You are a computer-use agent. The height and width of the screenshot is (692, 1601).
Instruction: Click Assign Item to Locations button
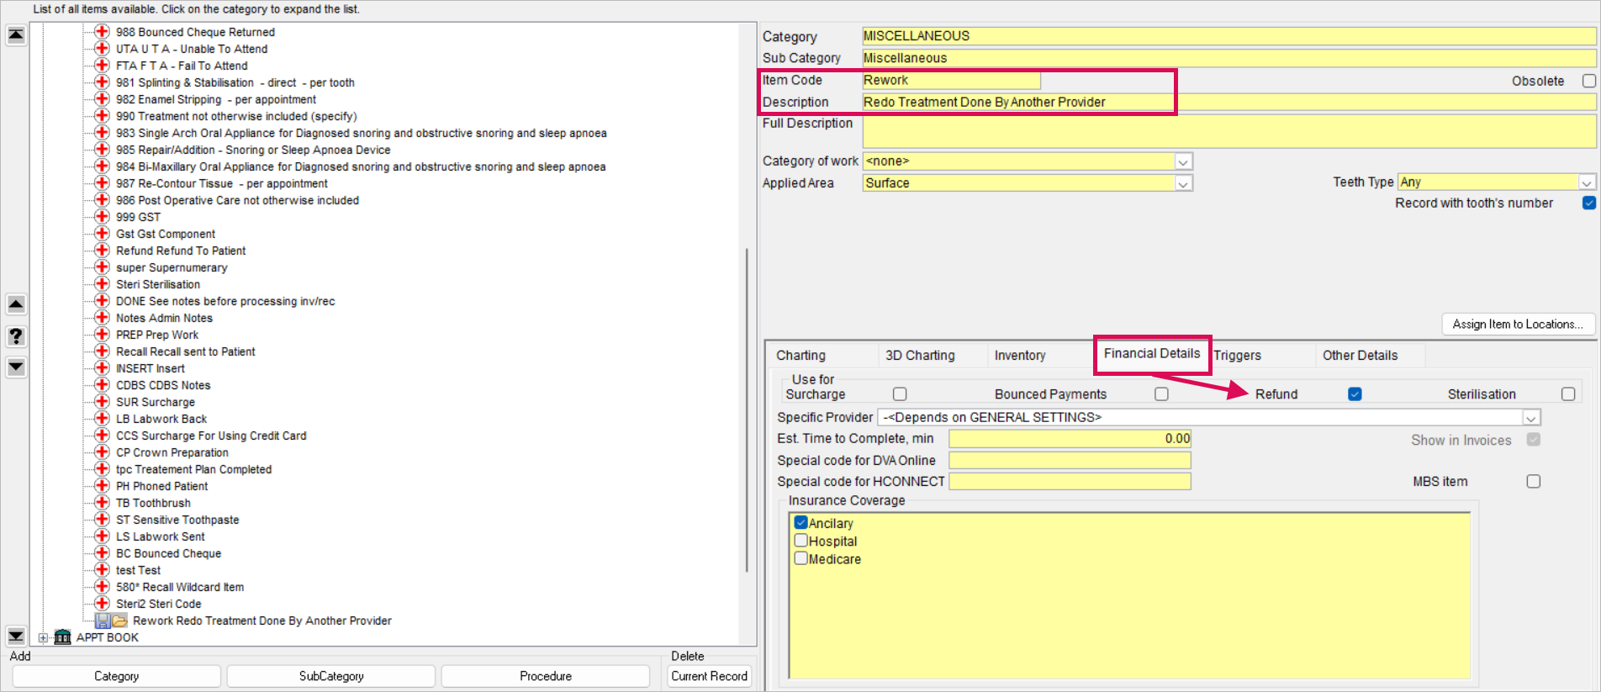1517,325
